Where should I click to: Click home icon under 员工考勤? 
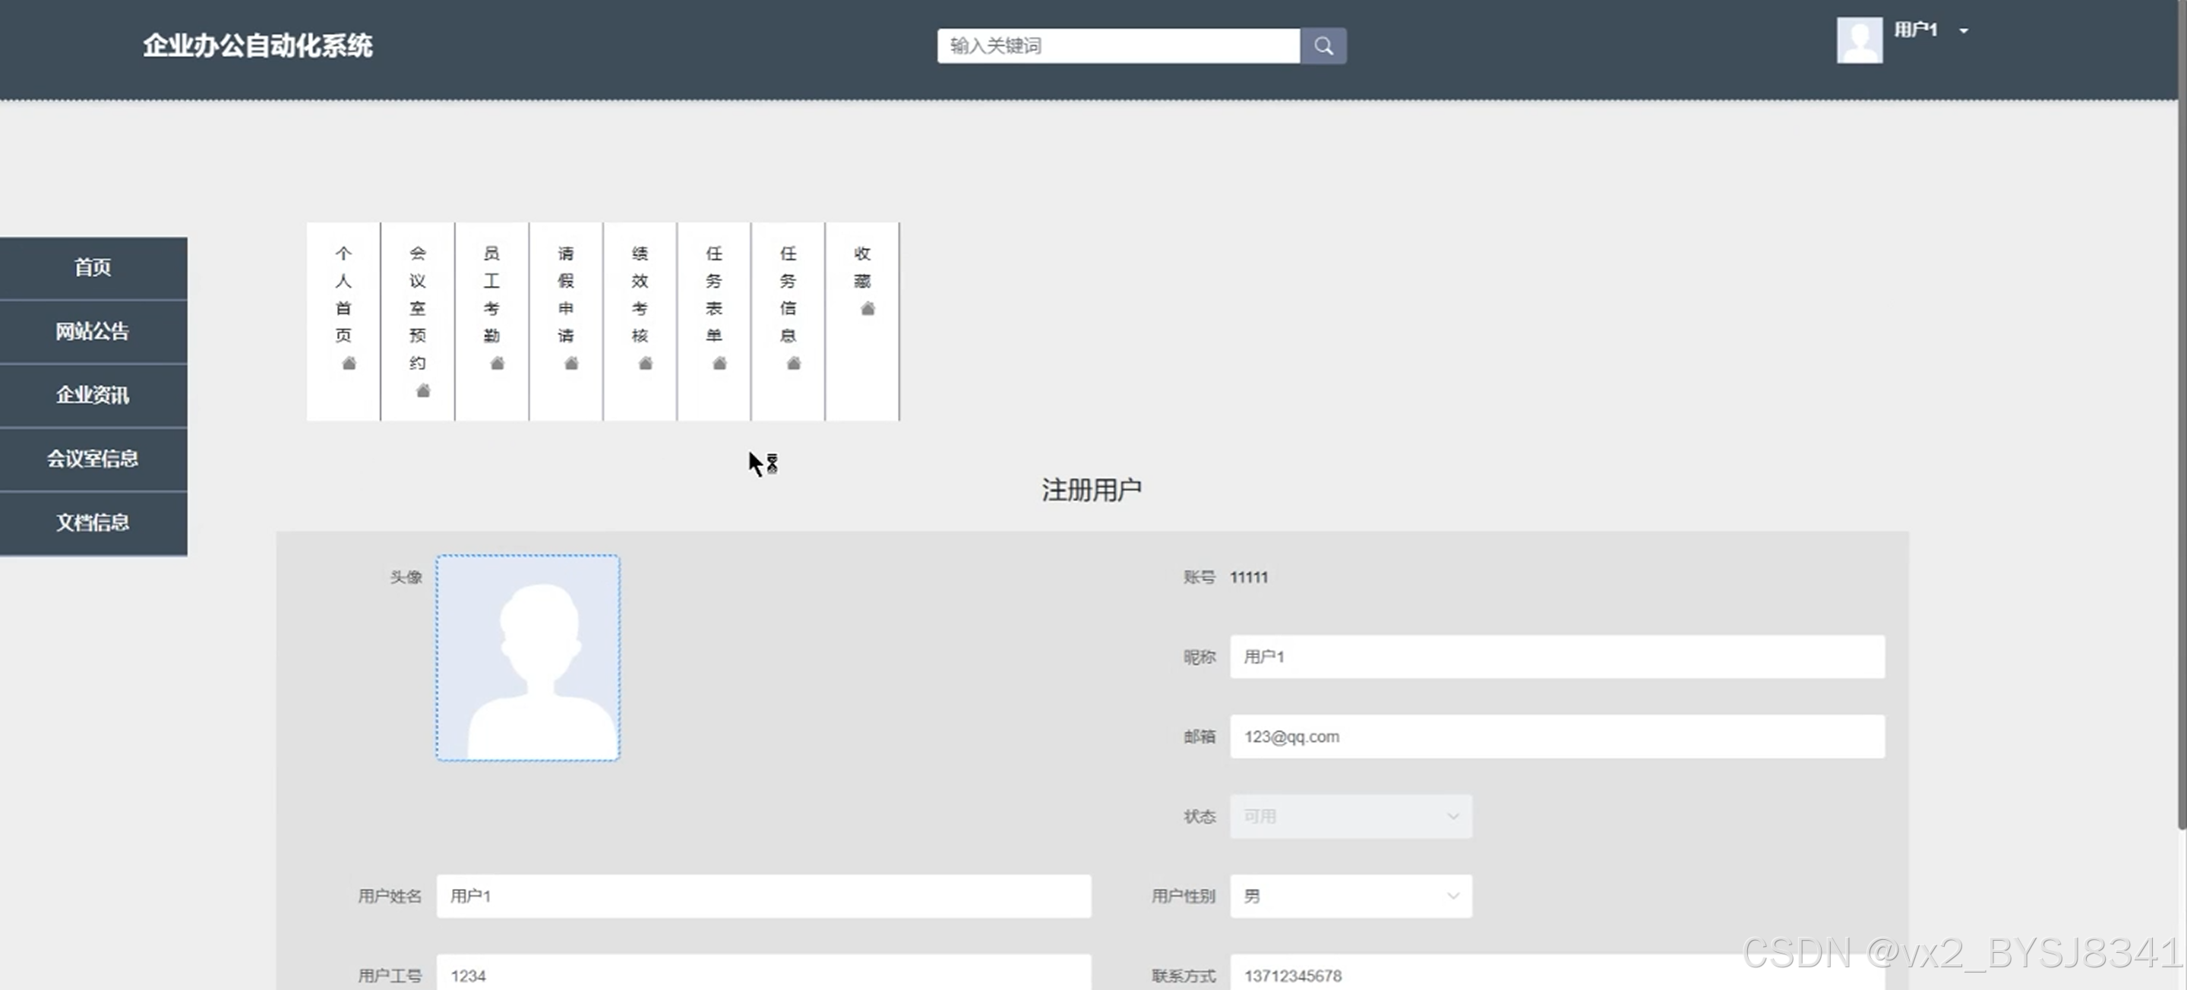tap(498, 364)
